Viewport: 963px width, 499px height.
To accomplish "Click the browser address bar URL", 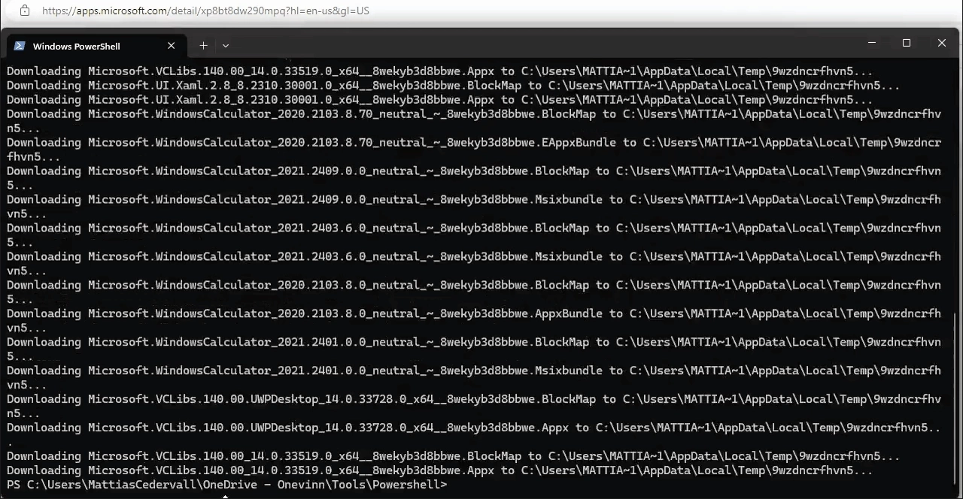I will [x=205, y=11].
